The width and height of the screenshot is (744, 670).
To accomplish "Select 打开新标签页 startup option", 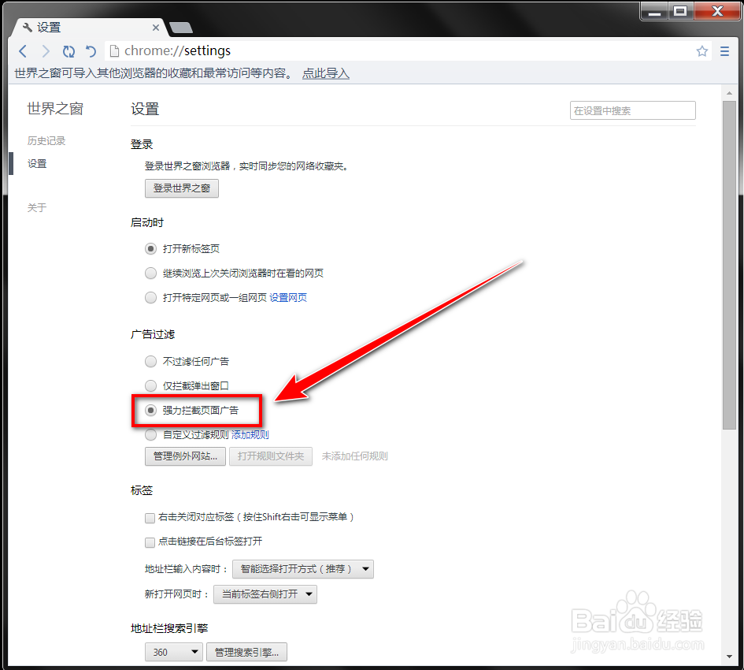I will [x=150, y=248].
